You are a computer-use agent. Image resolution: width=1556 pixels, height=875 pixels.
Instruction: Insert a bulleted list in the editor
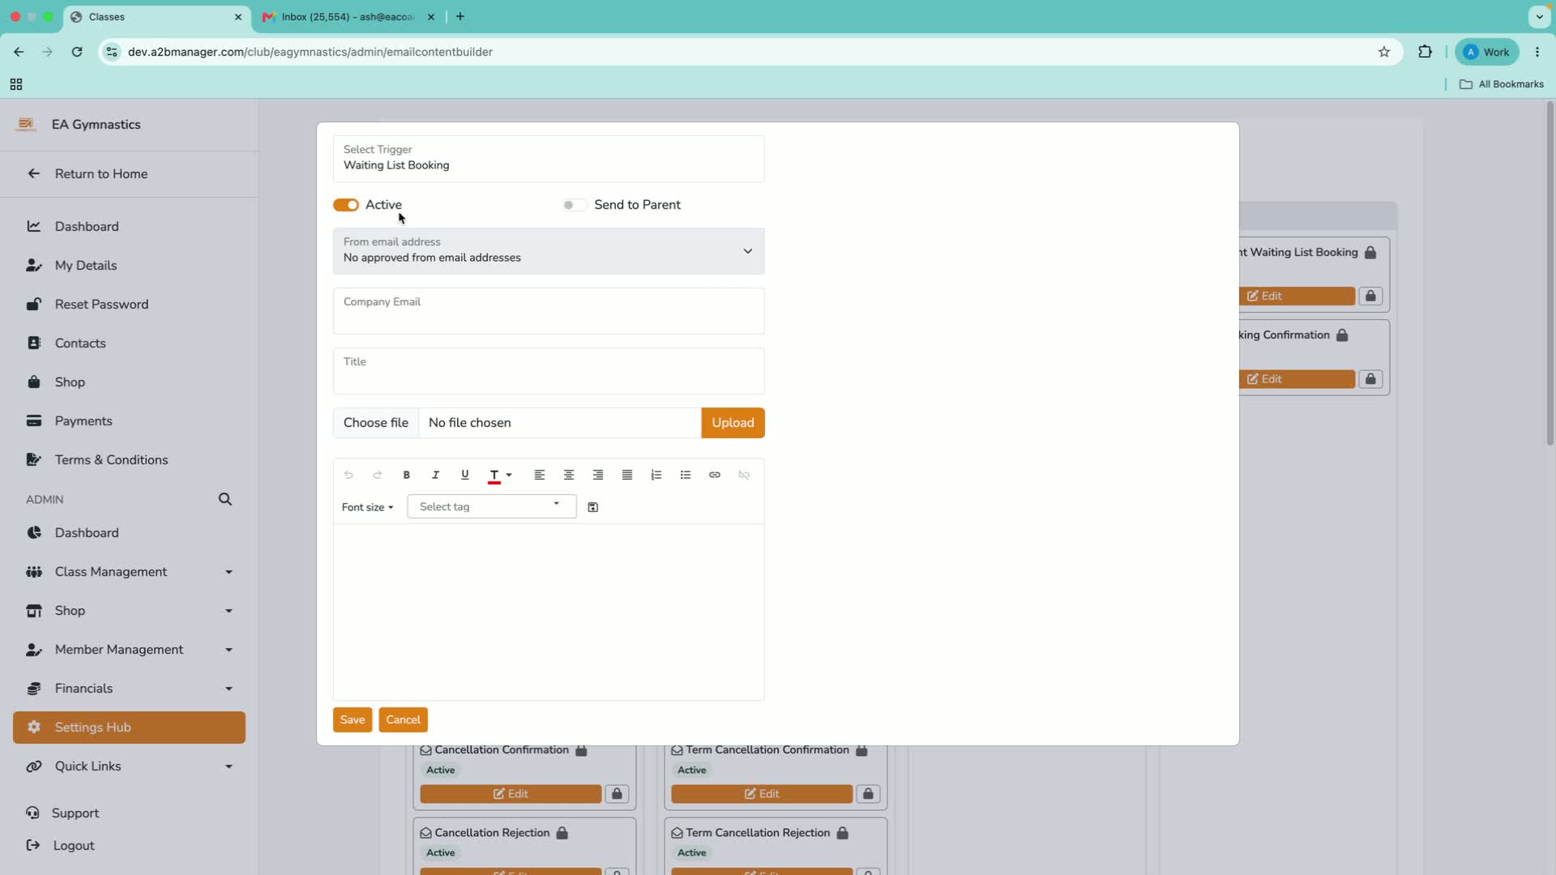(x=686, y=475)
